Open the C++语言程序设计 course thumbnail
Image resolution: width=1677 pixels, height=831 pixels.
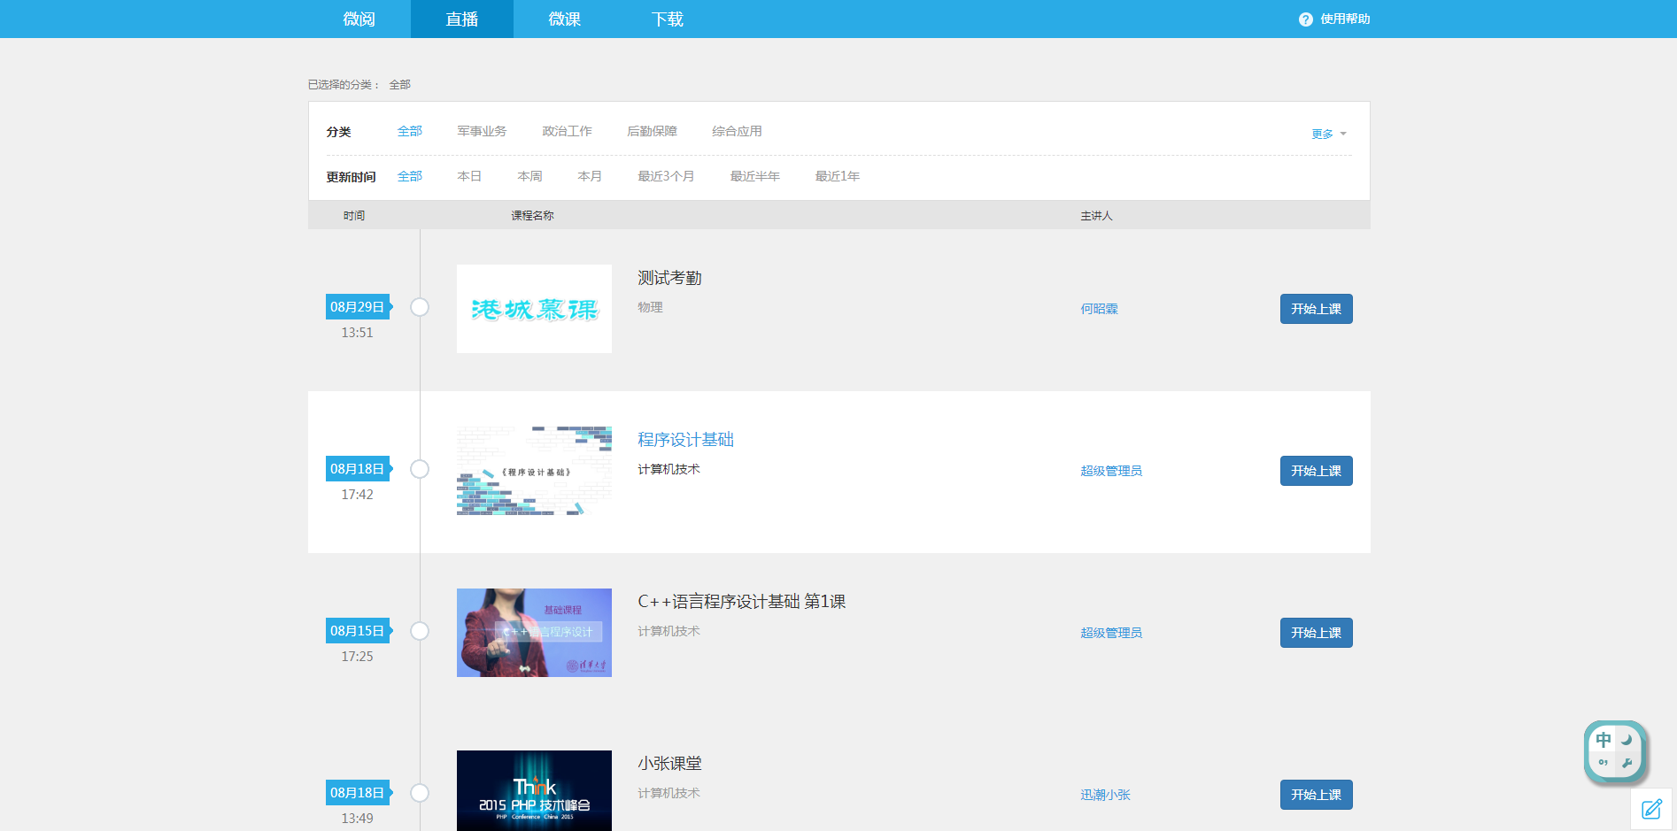tap(534, 633)
